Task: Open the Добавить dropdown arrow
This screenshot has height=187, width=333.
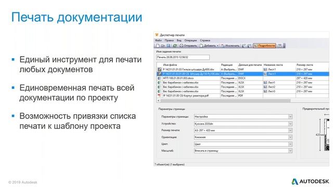Action: click(x=217, y=46)
